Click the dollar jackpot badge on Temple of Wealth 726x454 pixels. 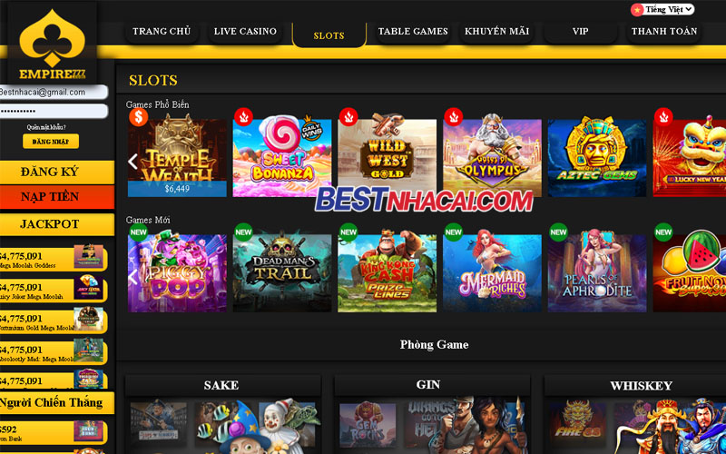(x=138, y=117)
